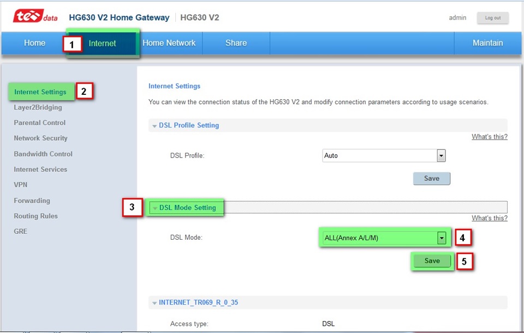Switch to the Home Network tab
The height and width of the screenshot is (333, 524).
pos(169,43)
